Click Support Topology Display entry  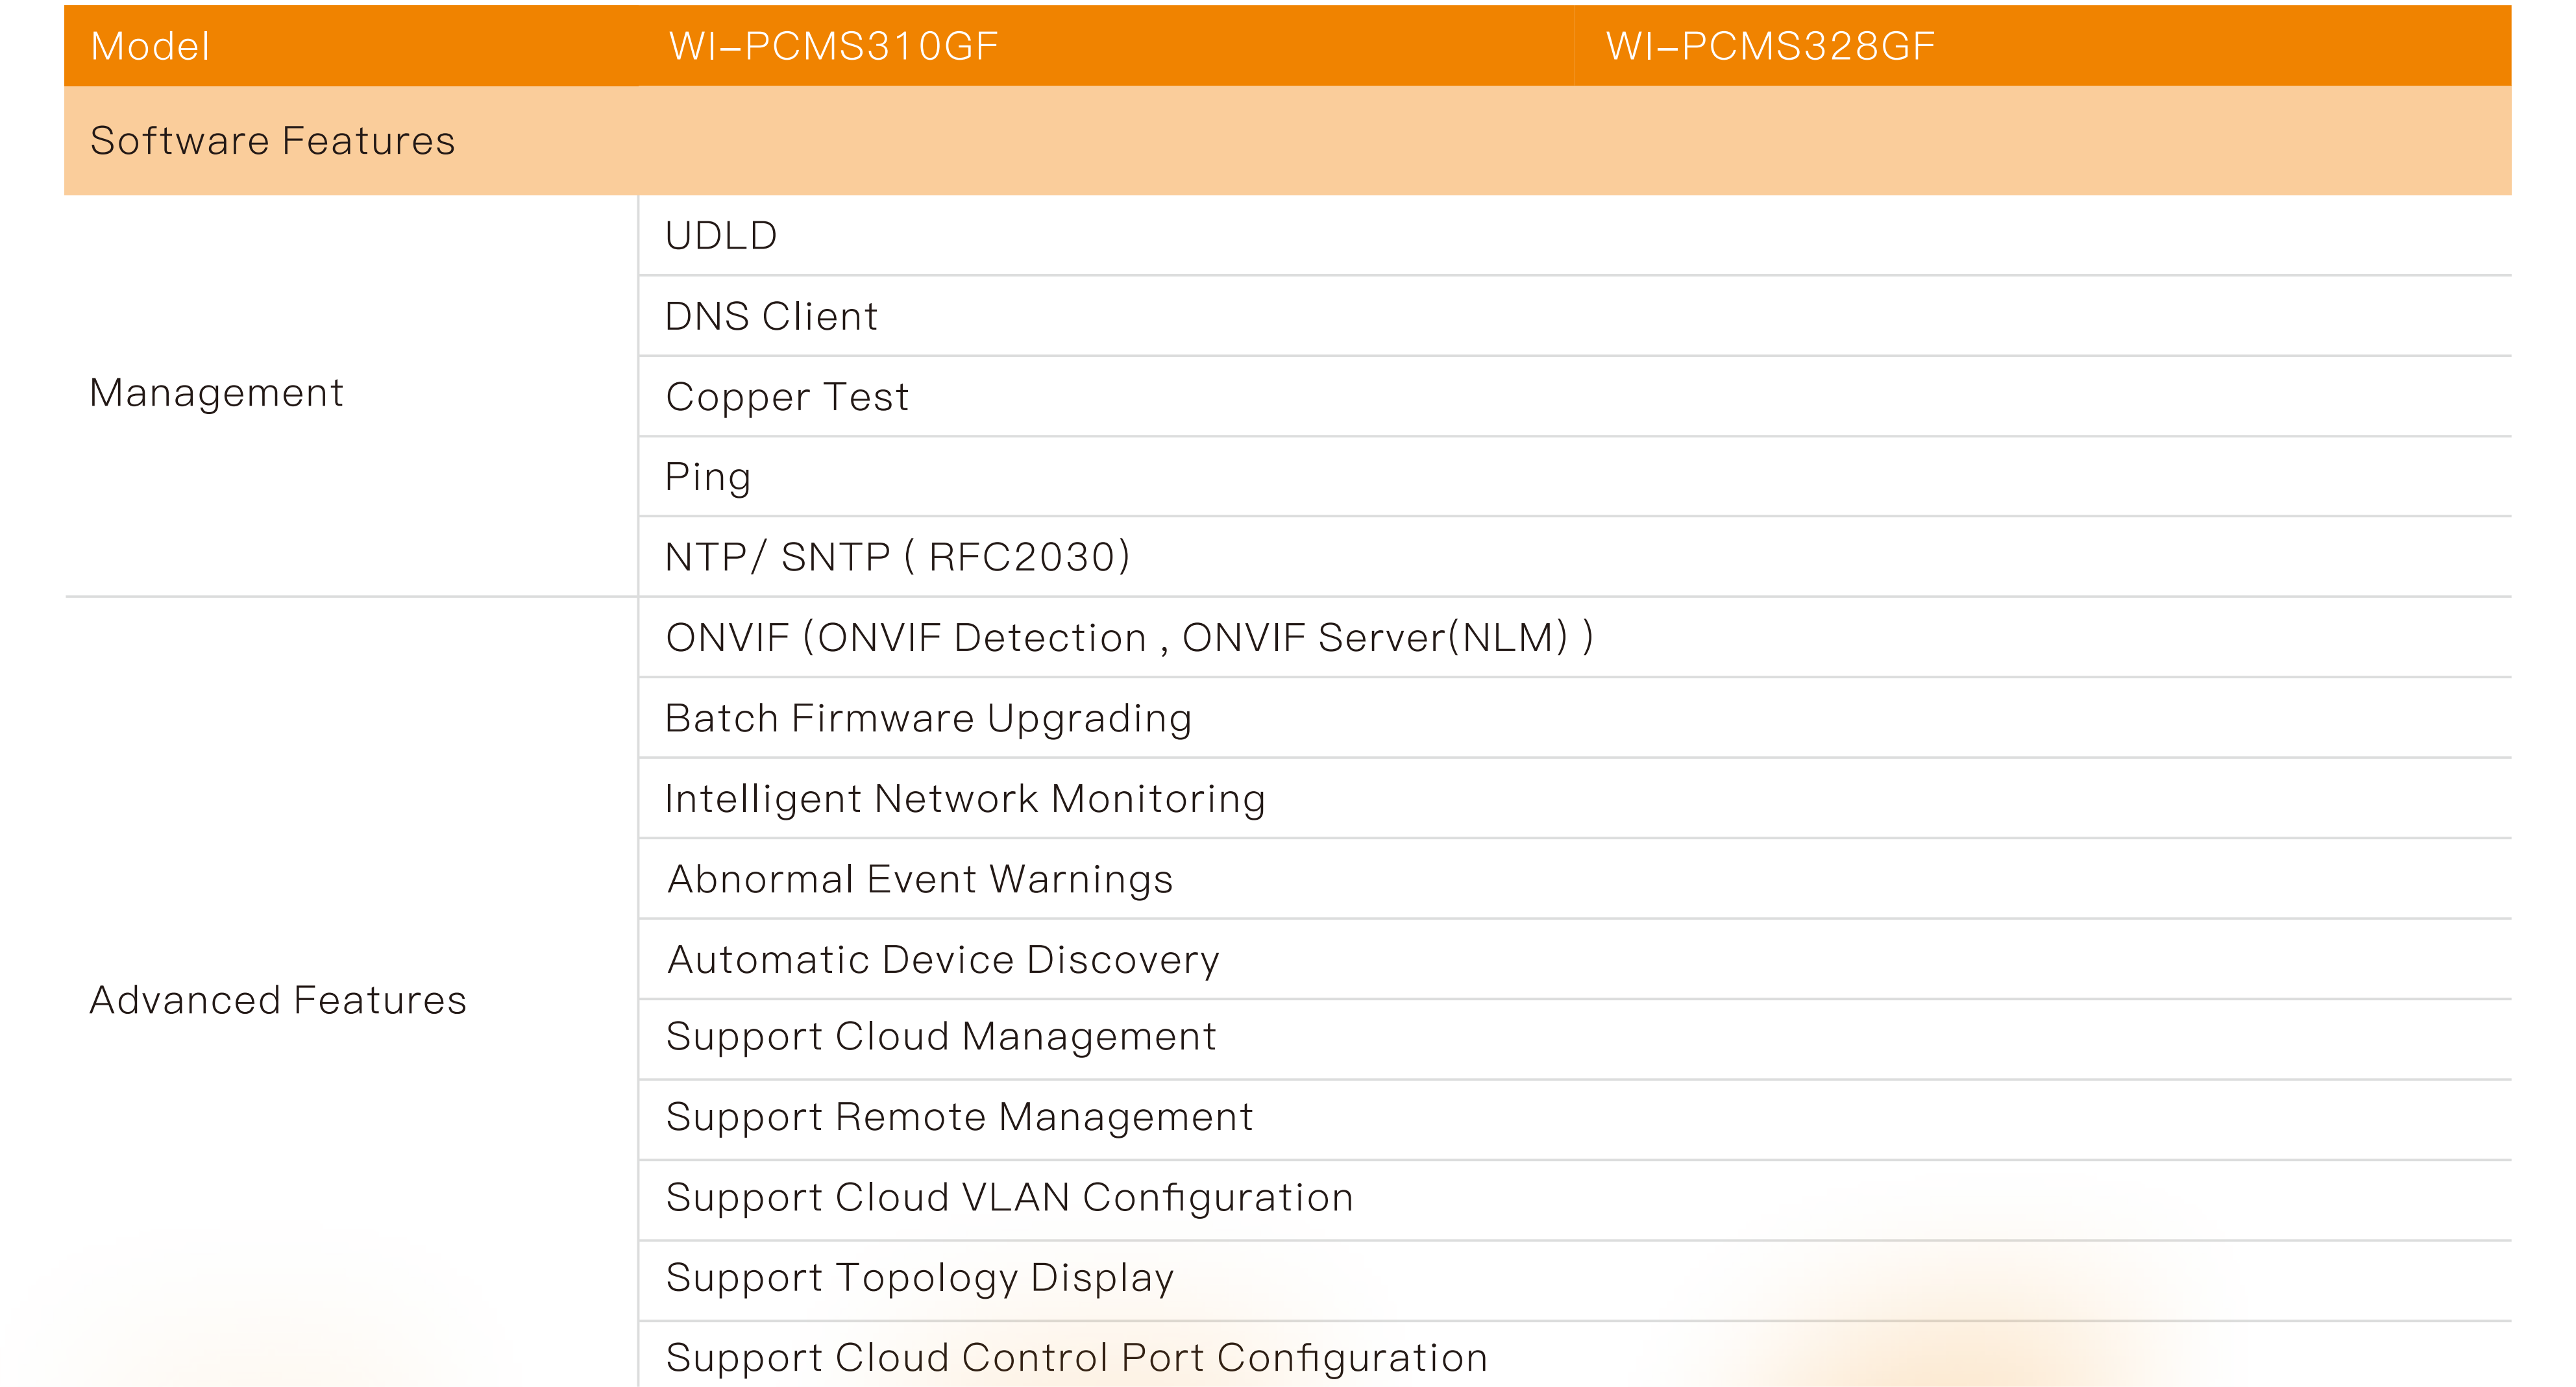tap(920, 1277)
